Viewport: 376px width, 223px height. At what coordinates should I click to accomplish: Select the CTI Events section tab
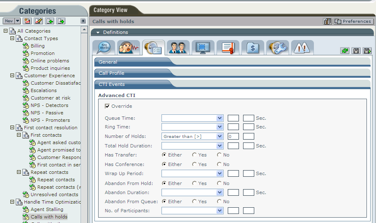coord(112,84)
